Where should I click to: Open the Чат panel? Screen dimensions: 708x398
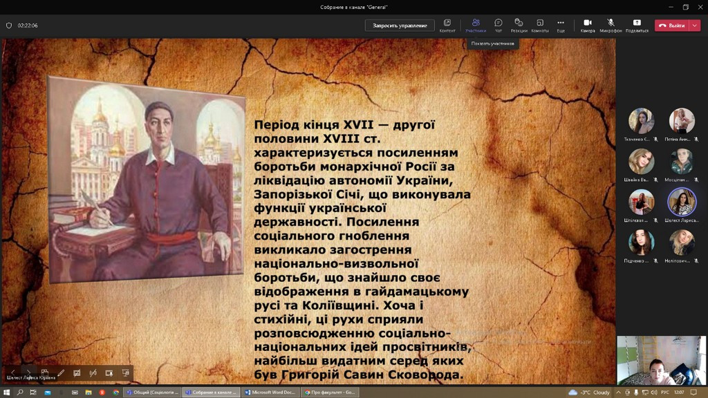click(499, 26)
